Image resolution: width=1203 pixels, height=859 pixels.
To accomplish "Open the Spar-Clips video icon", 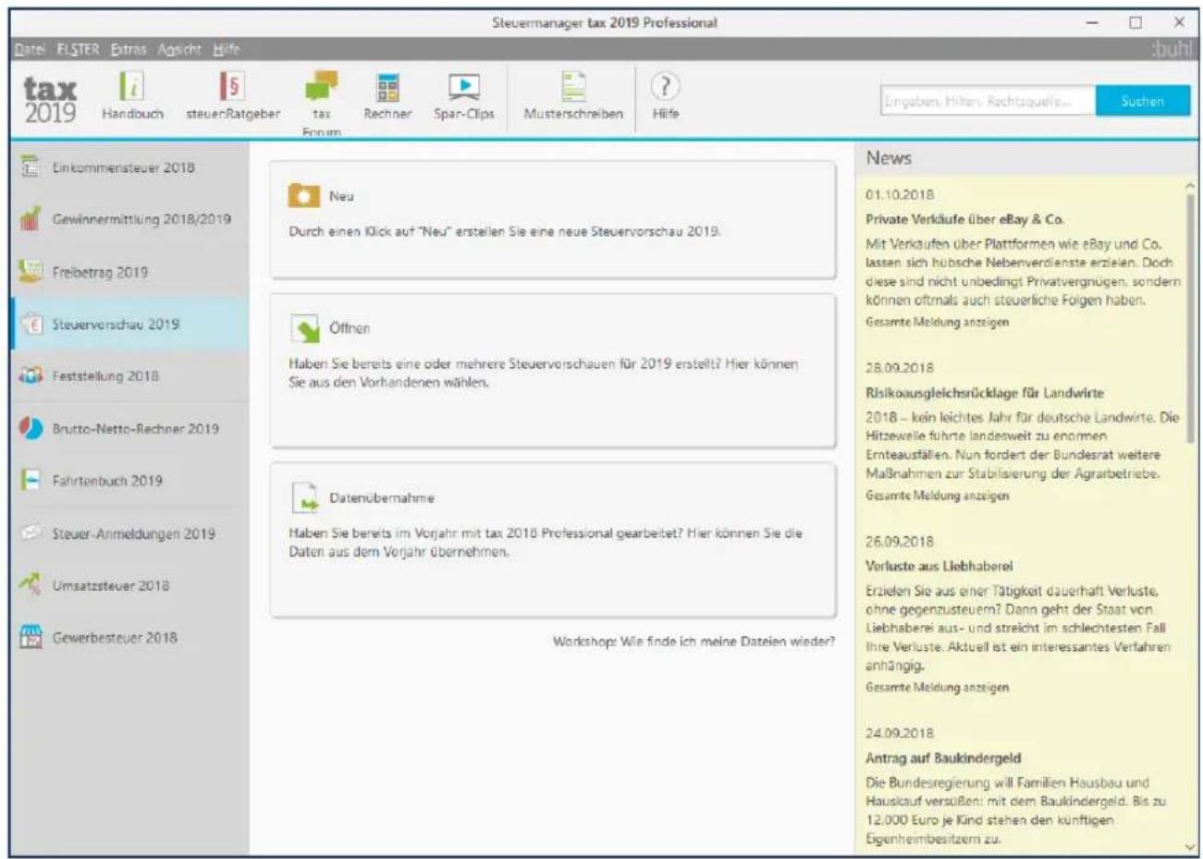I will tap(464, 87).
